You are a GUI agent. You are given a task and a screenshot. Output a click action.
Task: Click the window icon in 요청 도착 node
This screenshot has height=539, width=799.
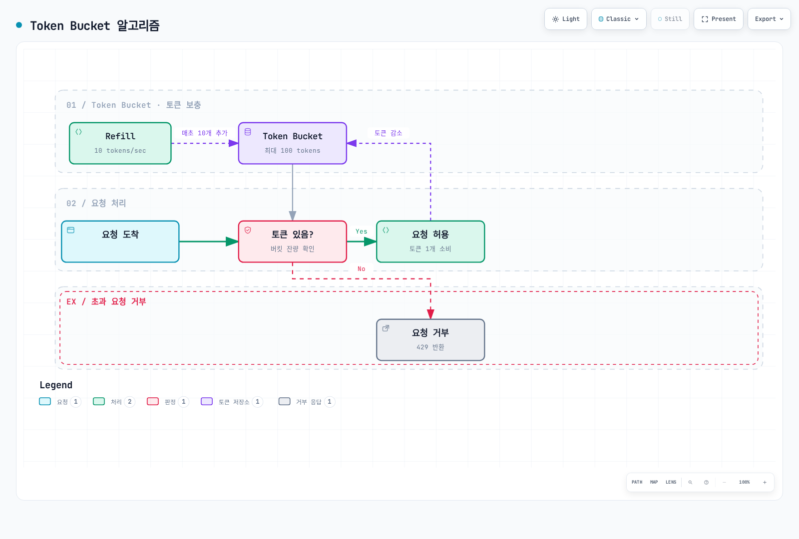click(71, 230)
